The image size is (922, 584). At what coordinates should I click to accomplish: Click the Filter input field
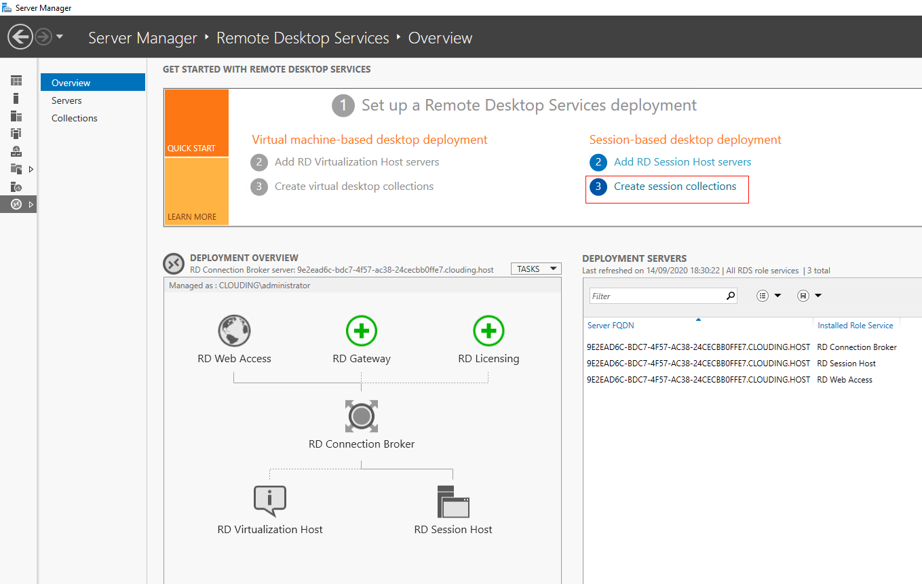click(656, 296)
